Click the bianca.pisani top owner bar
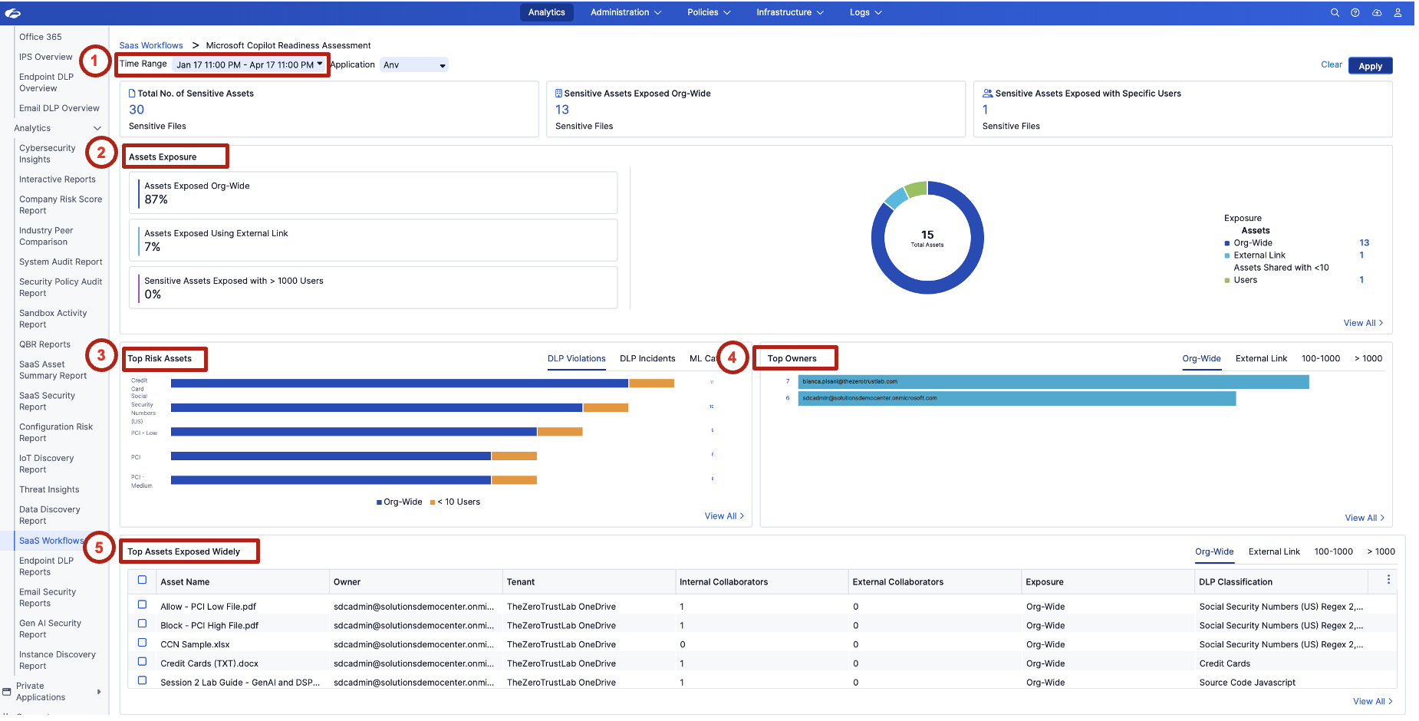The image size is (1419, 721). click(1053, 382)
